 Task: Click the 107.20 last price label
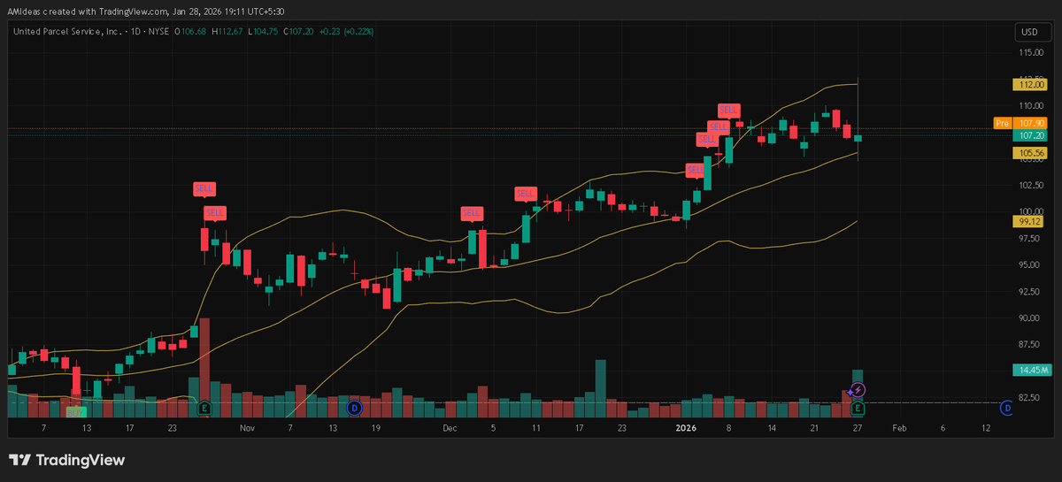1030,135
